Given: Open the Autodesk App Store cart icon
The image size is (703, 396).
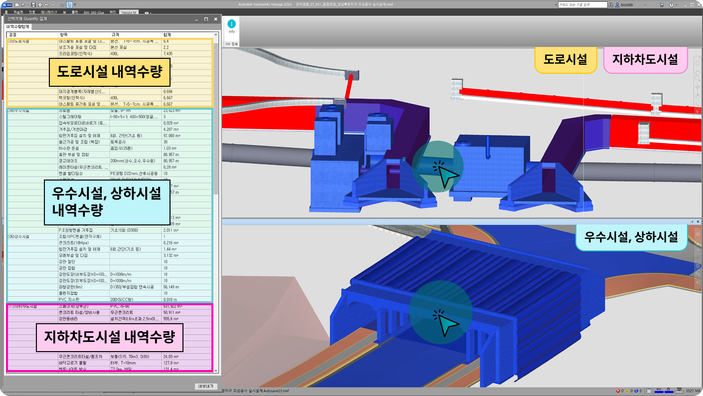Looking at the screenshot, I should [662, 5].
